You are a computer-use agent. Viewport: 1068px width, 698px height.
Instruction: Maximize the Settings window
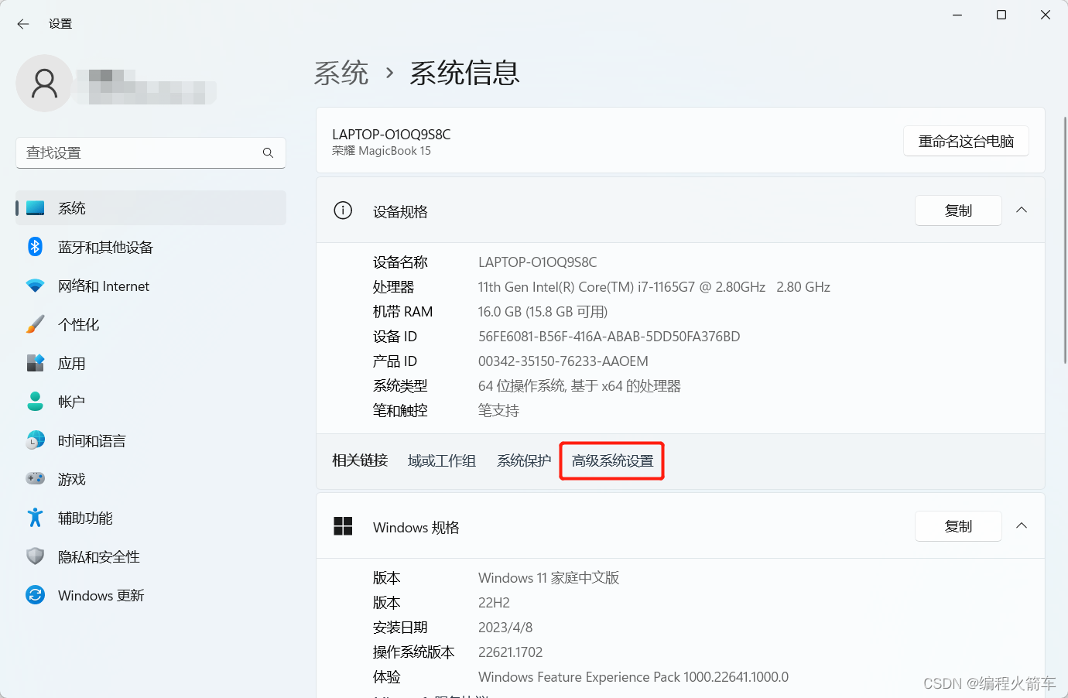click(x=1001, y=15)
